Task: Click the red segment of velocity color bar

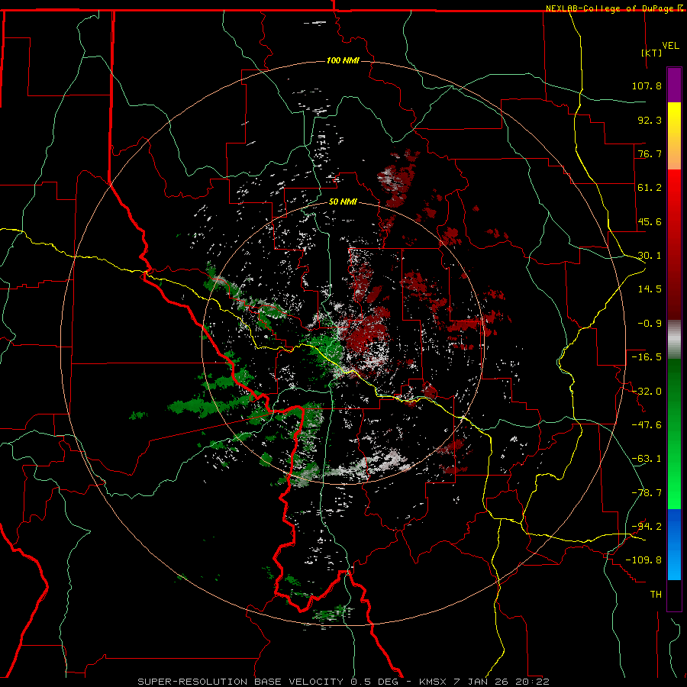Action: (674, 244)
